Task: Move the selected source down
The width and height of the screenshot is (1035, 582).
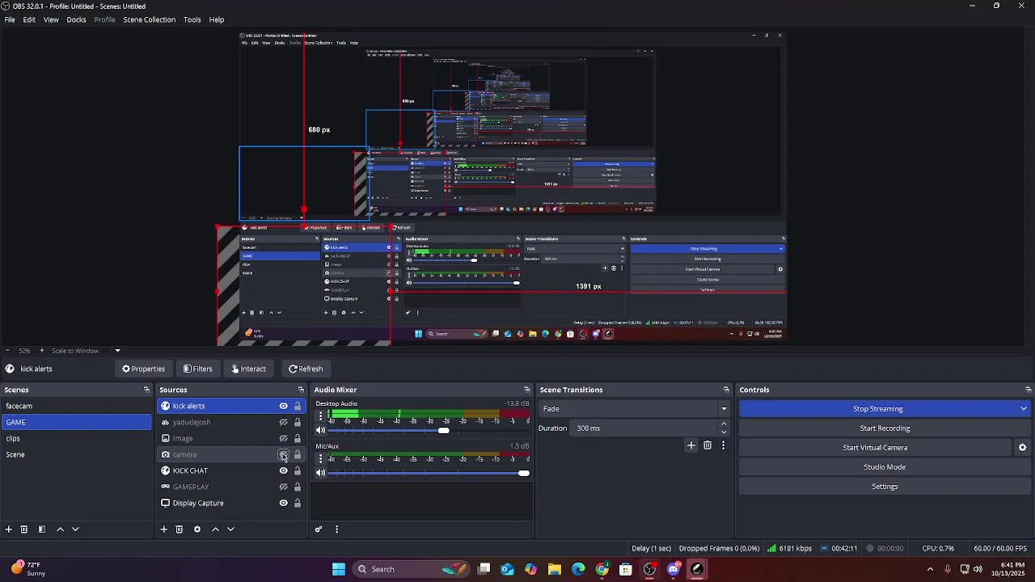Action: [x=230, y=529]
